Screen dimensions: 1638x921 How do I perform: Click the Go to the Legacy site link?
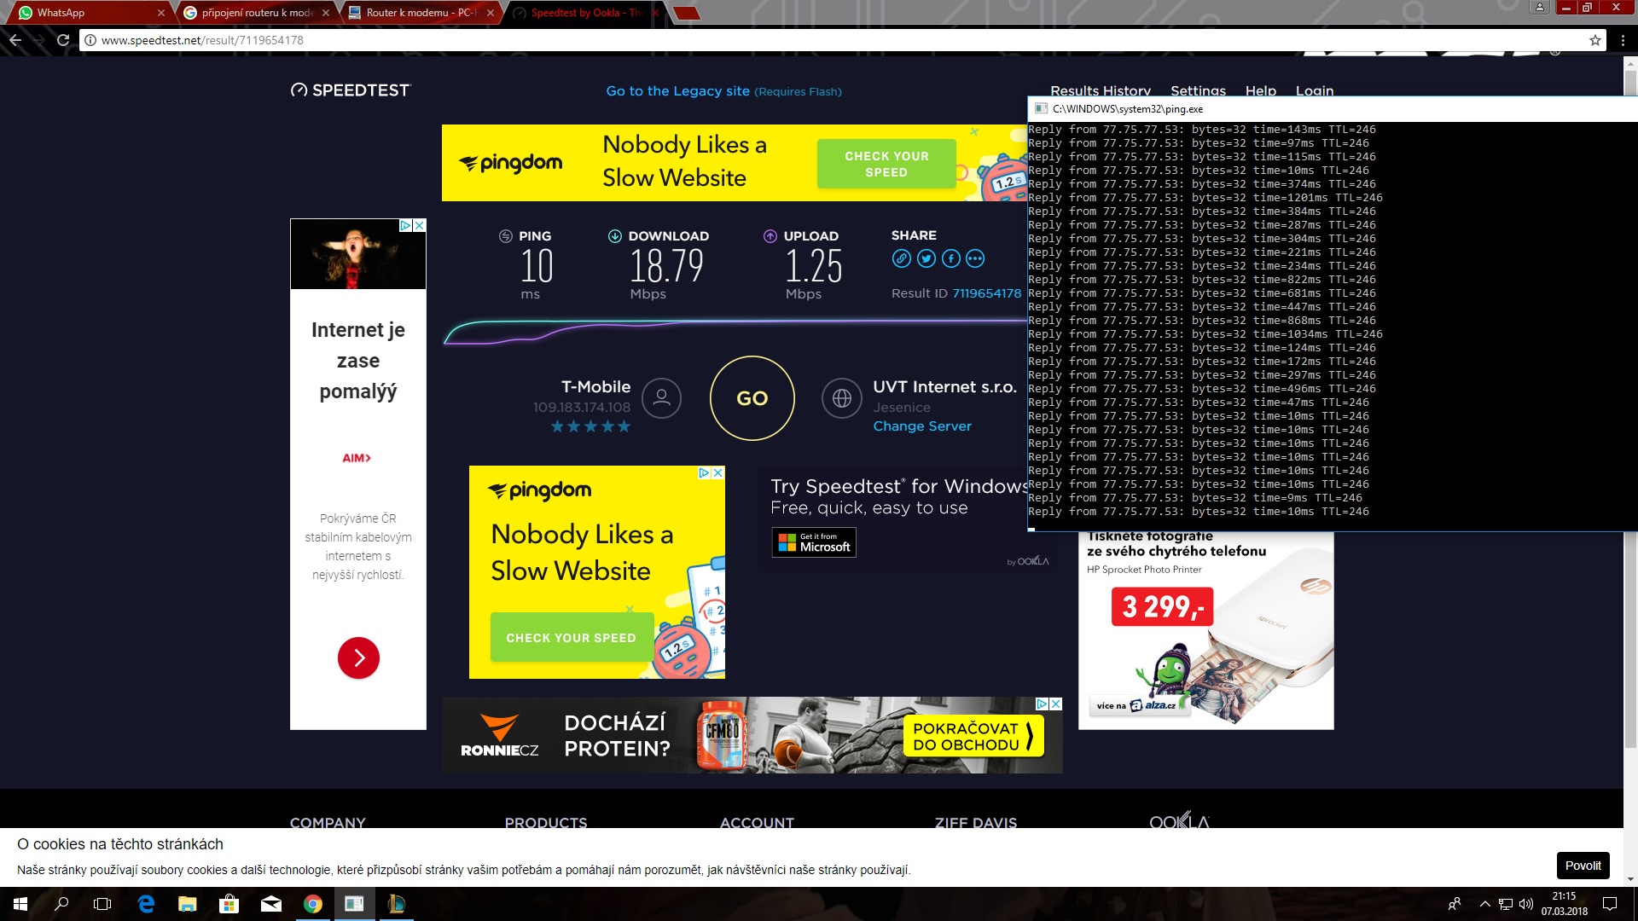[677, 91]
